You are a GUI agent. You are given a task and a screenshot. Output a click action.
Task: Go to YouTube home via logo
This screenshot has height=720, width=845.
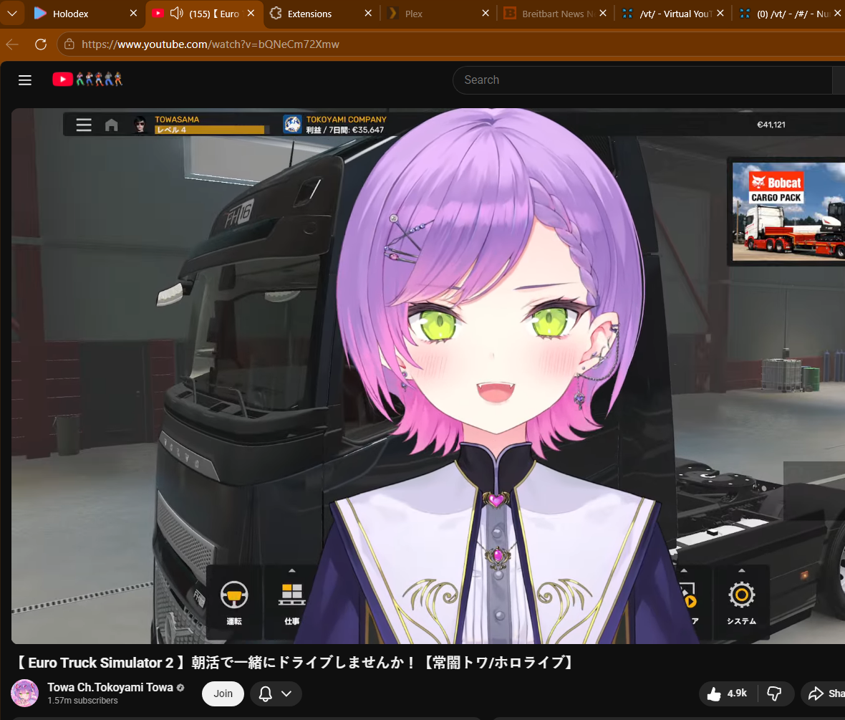coord(87,80)
